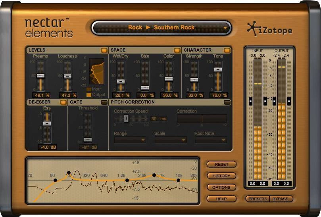This screenshot has width=321, height=217.
Task: Select the EQ node near 5.1k
Action: coord(154,175)
